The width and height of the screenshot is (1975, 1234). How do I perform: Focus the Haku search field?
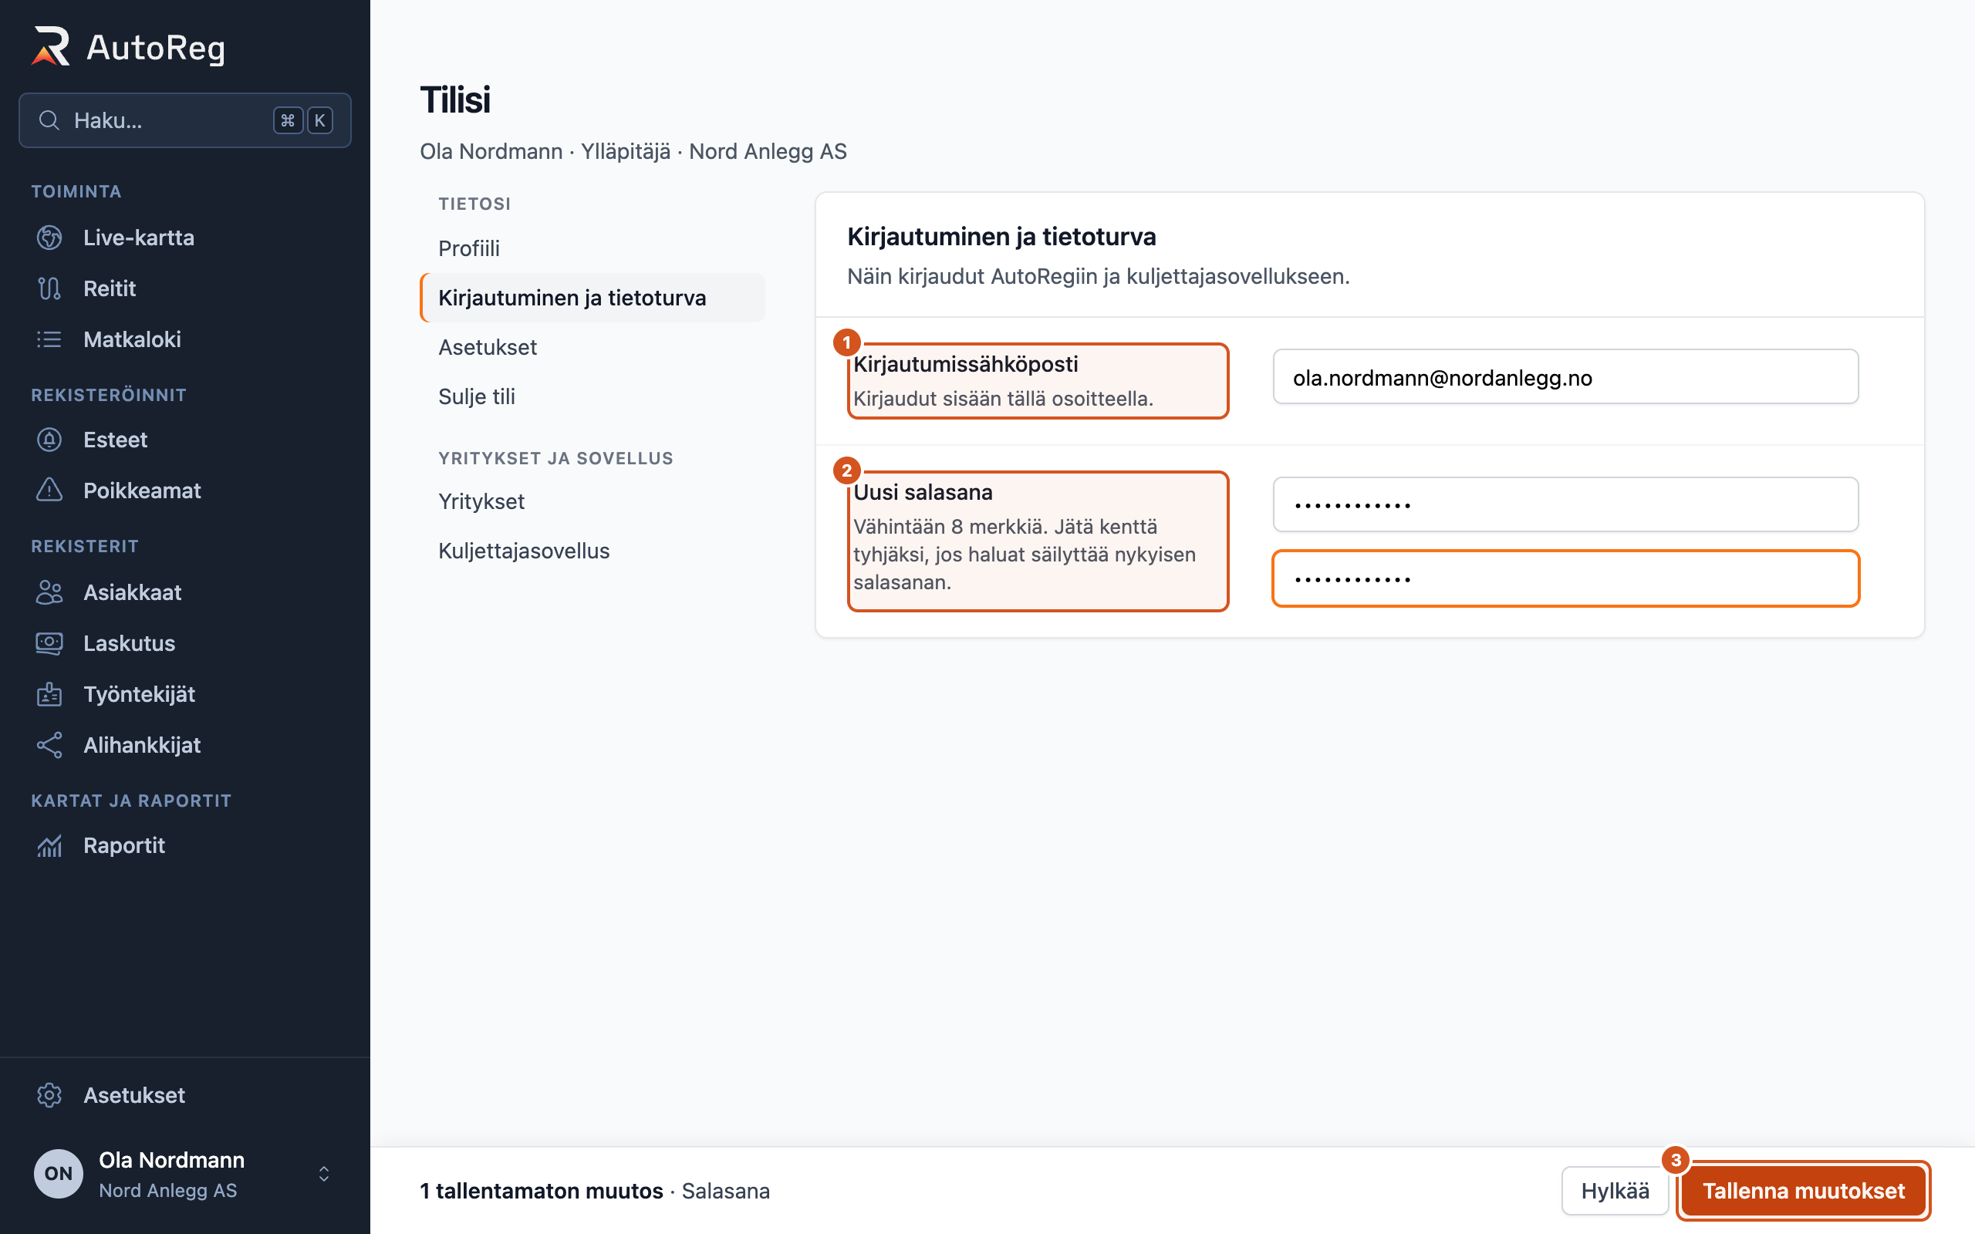click(x=185, y=121)
